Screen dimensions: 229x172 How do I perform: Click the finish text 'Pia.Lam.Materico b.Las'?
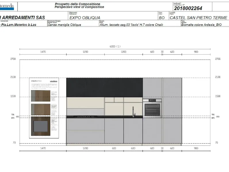pyautogui.click(x=19, y=25)
